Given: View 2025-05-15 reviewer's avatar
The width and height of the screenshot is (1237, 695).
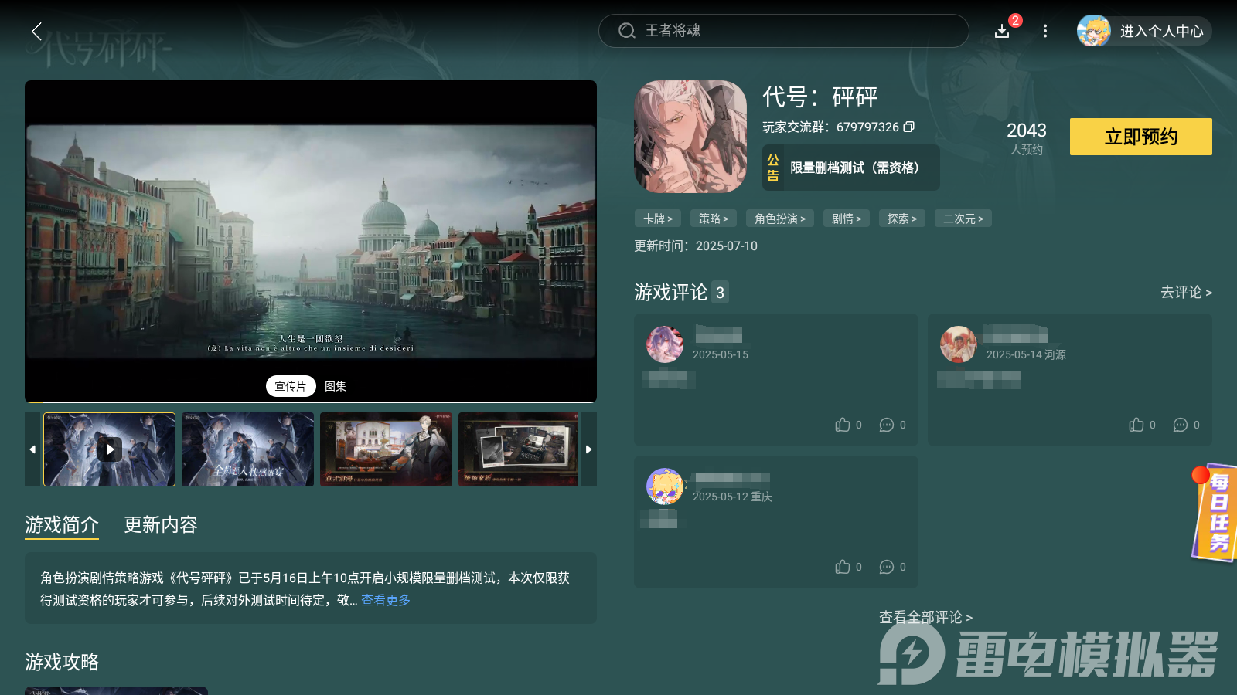Looking at the screenshot, I should pyautogui.click(x=665, y=344).
